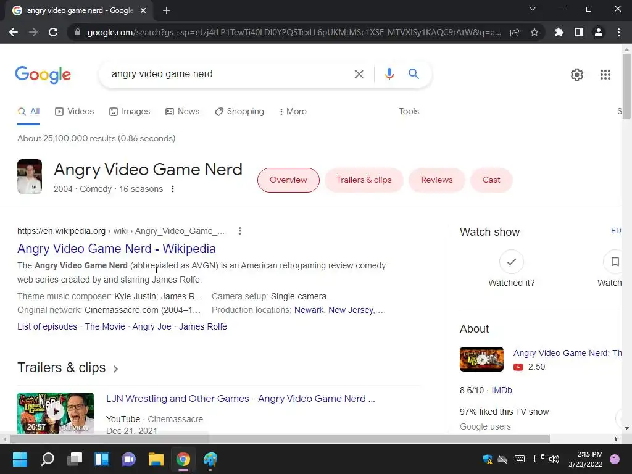The image size is (632, 474).
Task: Open the tab search dropdown arrow
Action: point(533,9)
